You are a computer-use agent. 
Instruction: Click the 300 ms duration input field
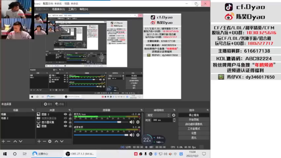tap(162, 120)
